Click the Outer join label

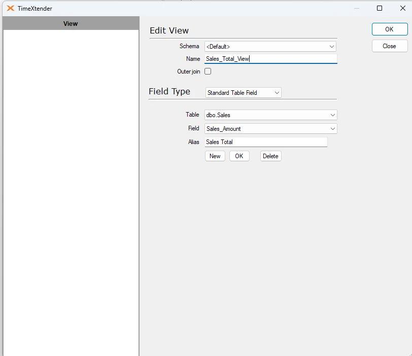188,72
